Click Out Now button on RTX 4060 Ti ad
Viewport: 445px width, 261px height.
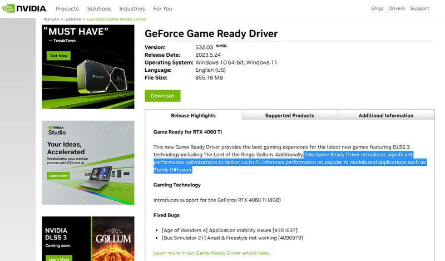[59, 56]
